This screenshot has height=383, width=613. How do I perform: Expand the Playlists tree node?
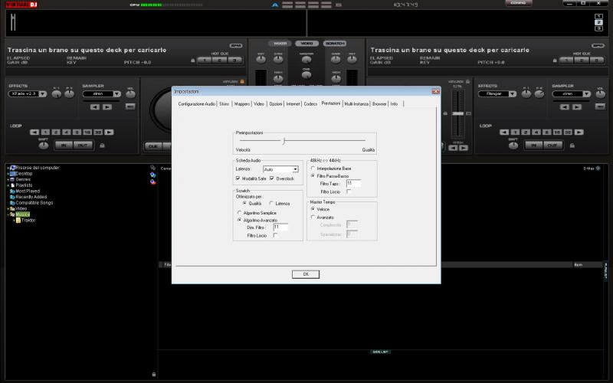click(x=8, y=185)
